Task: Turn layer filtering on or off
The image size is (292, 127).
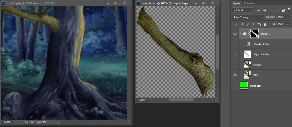Action: tap(289, 10)
